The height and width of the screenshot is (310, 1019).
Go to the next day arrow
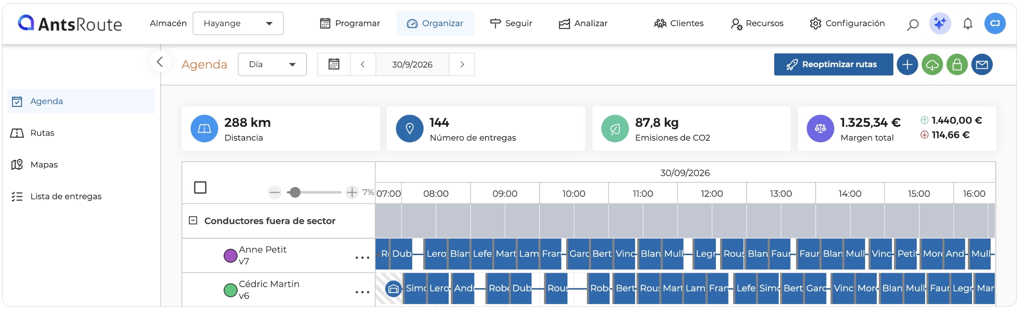(462, 64)
